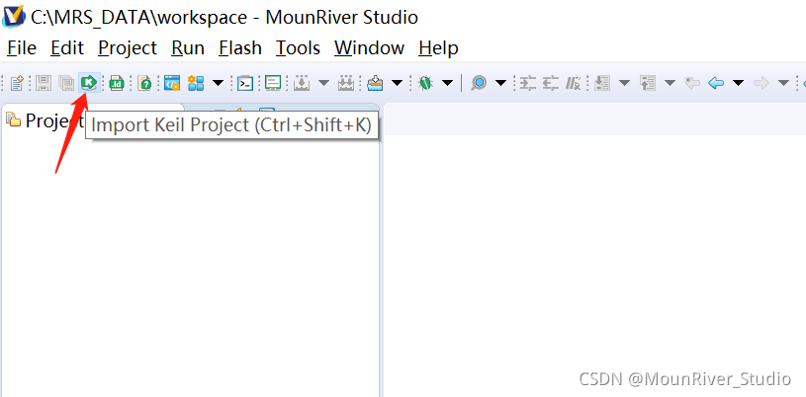806x397 pixels.
Task: Open the Flash menu
Action: pos(240,48)
